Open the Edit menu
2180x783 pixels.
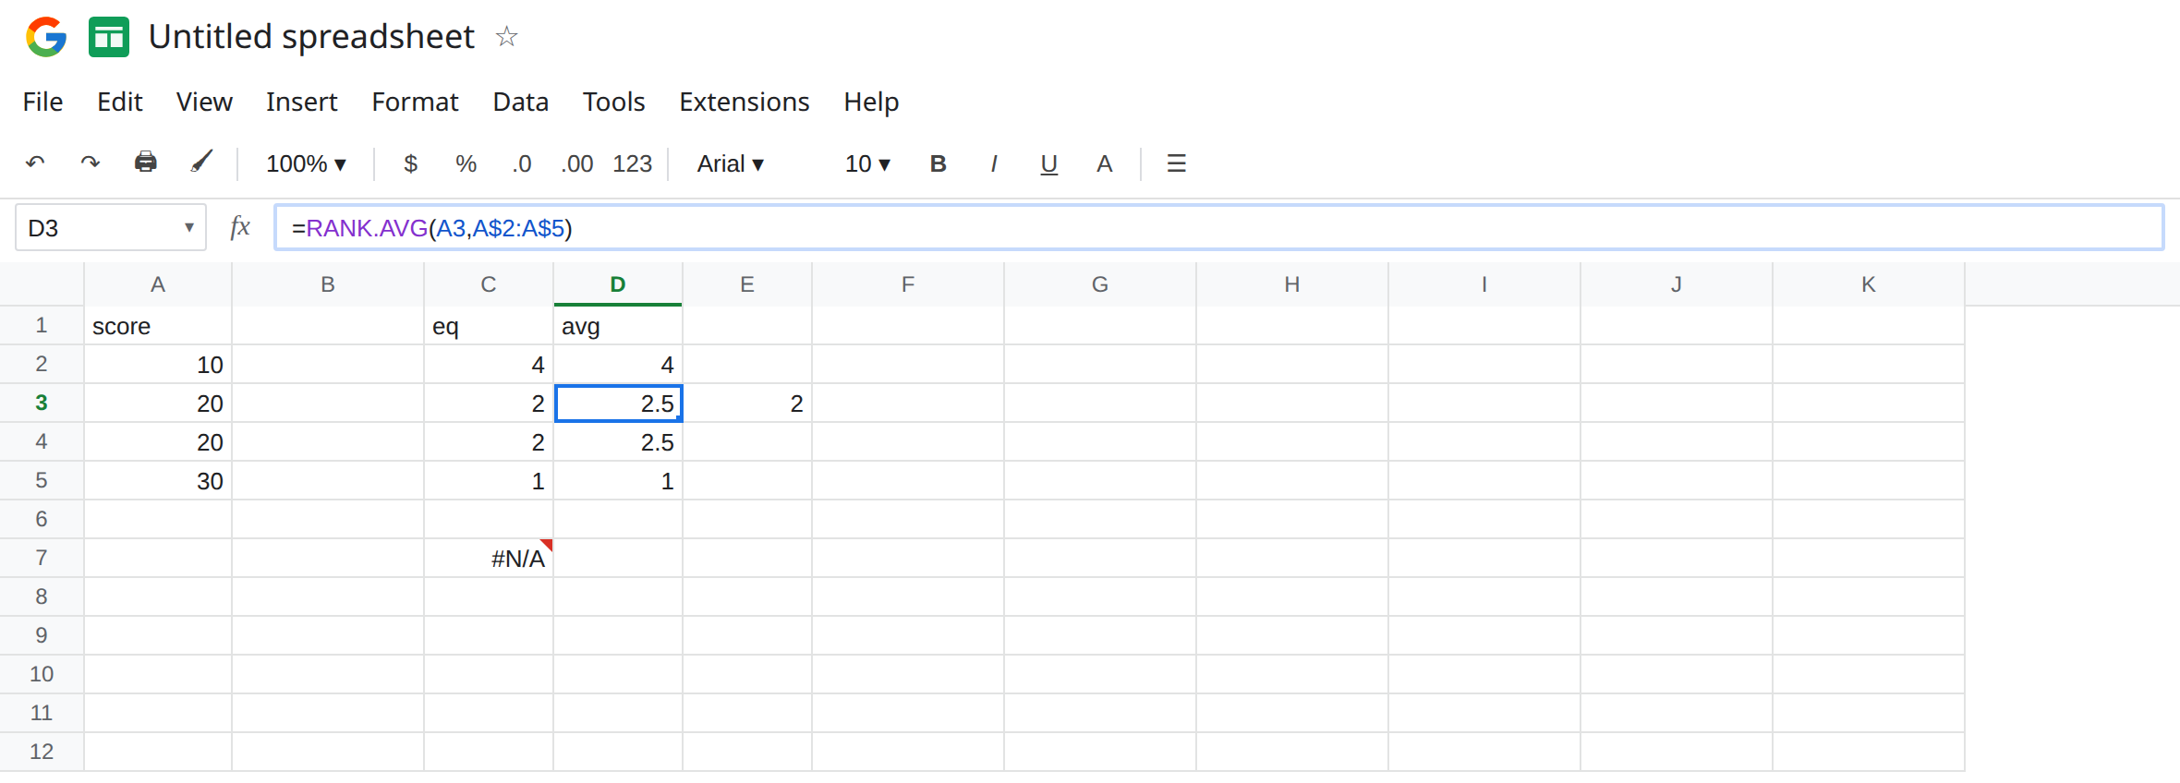coord(119,102)
